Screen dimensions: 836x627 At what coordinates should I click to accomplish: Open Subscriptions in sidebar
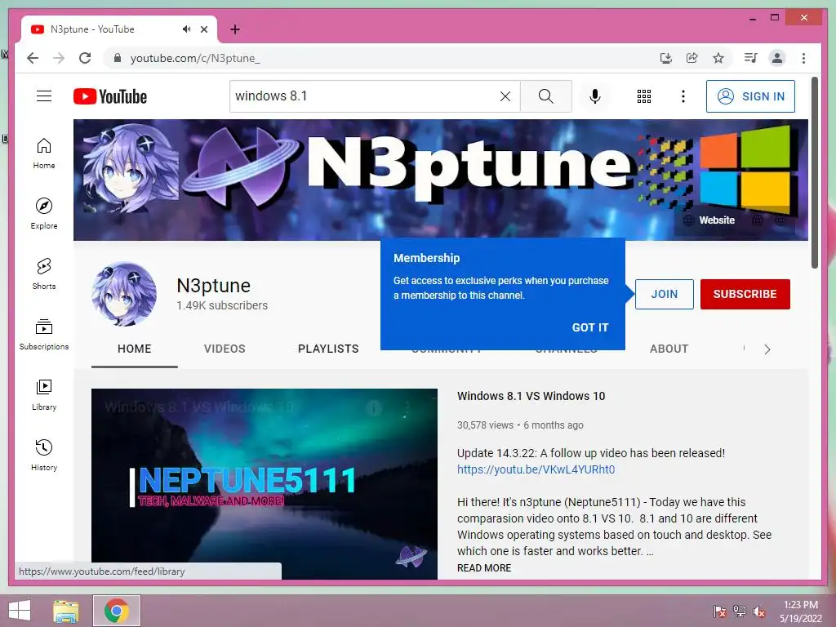click(44, 334)
